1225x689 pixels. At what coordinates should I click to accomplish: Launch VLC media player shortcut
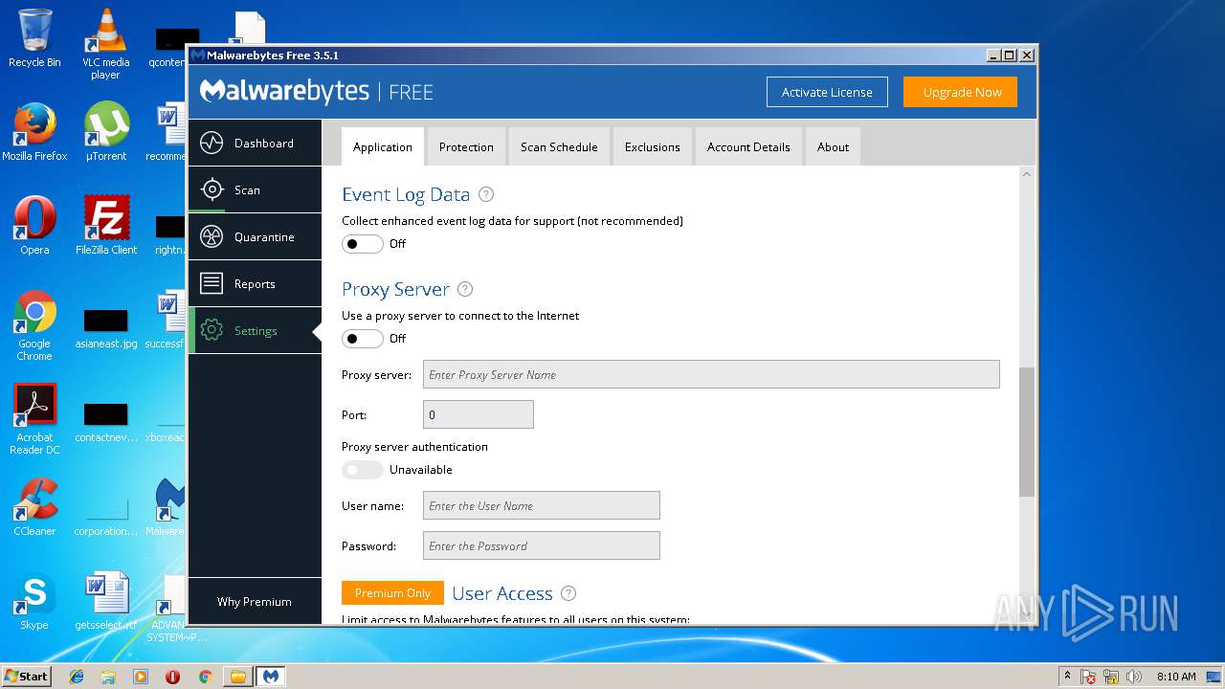[x=105, y=44]
